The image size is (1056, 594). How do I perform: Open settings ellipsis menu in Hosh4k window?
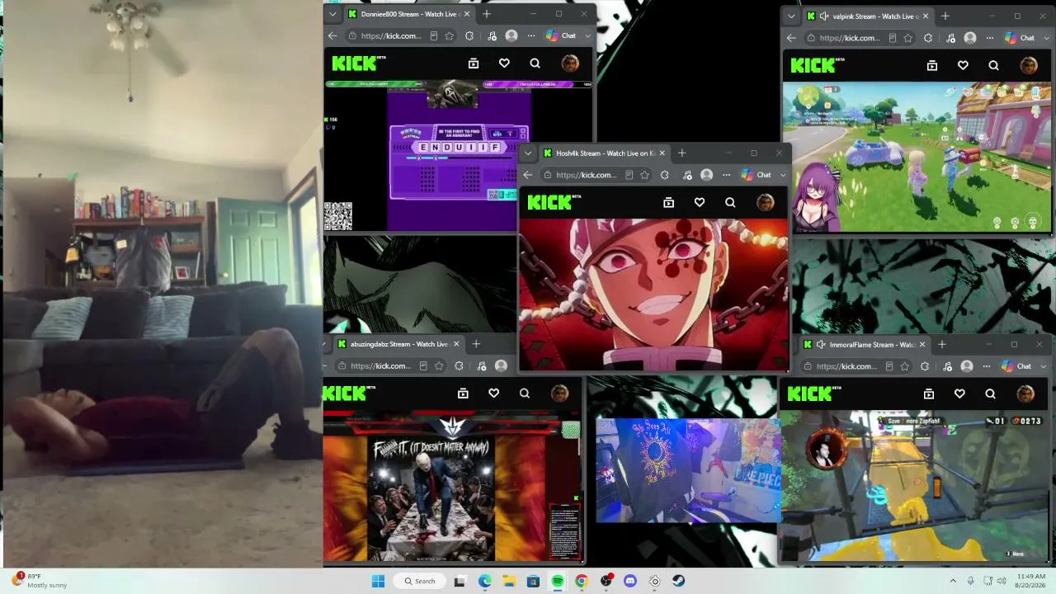point(726,175)
